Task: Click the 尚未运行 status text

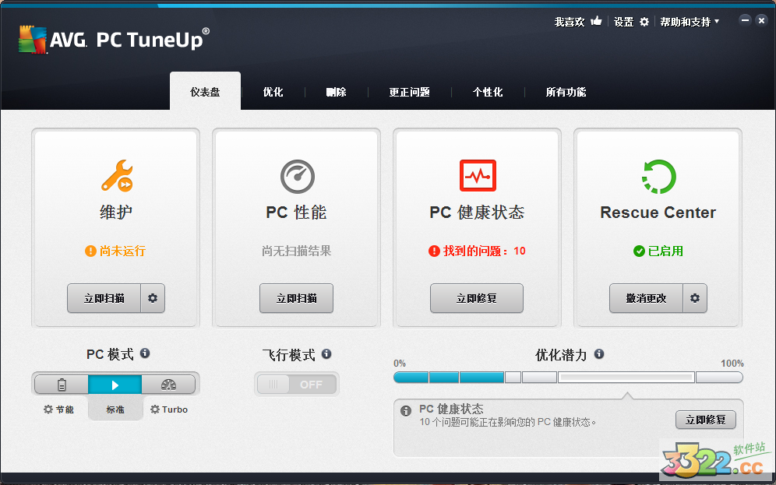Action: [x=123, y=251]
